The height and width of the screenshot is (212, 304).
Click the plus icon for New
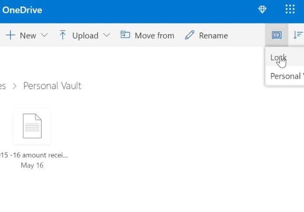point(10,35)
